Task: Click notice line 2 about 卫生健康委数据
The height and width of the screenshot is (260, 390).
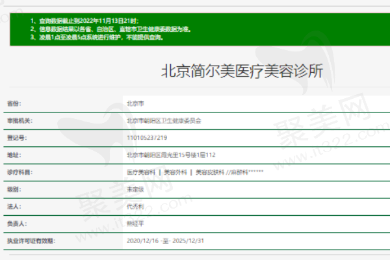Action: pos(110,29)
